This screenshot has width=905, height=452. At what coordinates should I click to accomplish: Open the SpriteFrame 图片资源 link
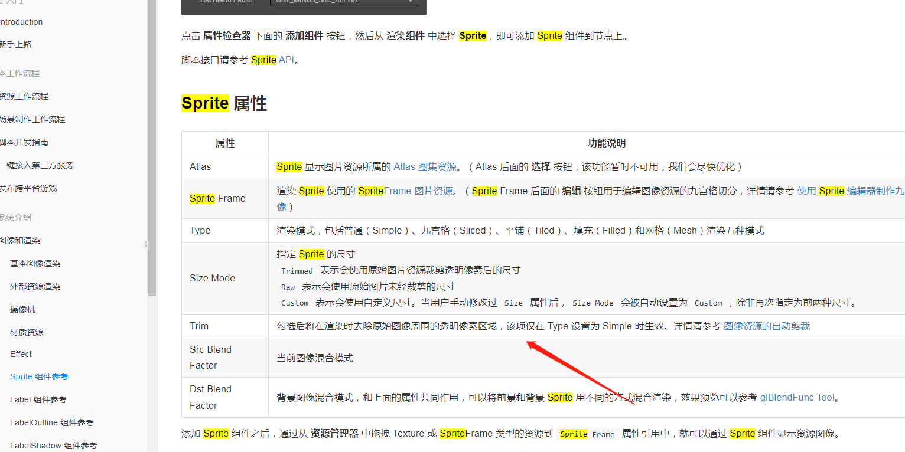point(405,191)
